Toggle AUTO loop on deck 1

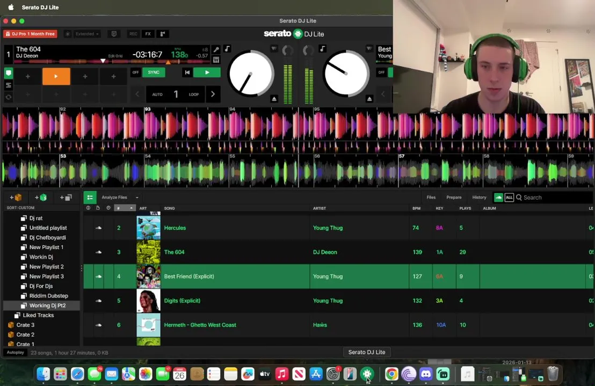[157, 94]
